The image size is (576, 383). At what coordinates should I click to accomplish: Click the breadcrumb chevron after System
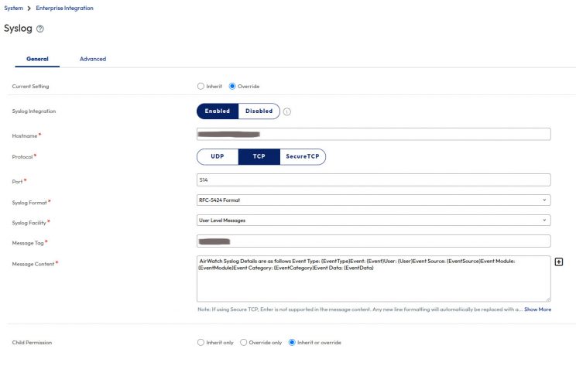tap(29, 8)
